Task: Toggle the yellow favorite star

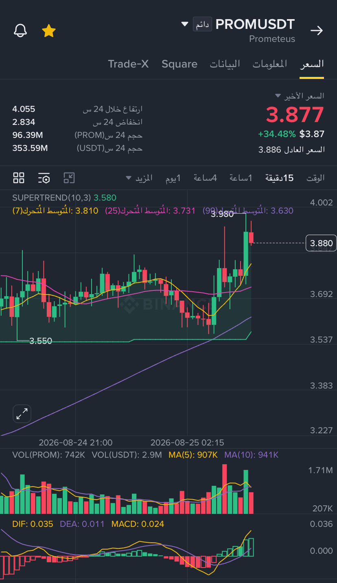Action: click(x=49, y=31)
